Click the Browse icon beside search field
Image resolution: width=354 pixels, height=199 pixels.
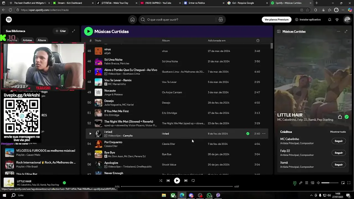(x=221, y=20)
